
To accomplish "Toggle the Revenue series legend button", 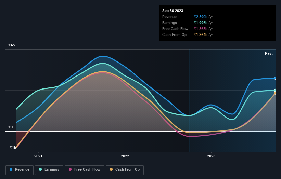I will [x=20, y=170].
